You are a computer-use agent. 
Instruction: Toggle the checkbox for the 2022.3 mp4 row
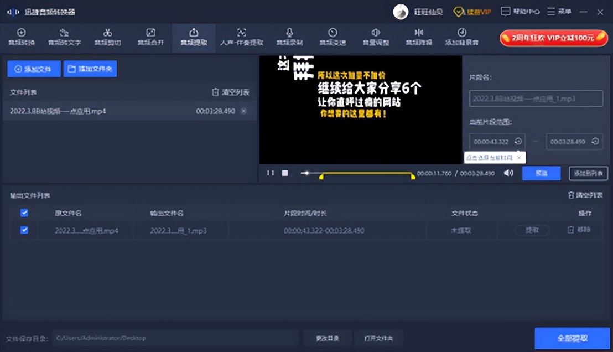coord(24,230)
